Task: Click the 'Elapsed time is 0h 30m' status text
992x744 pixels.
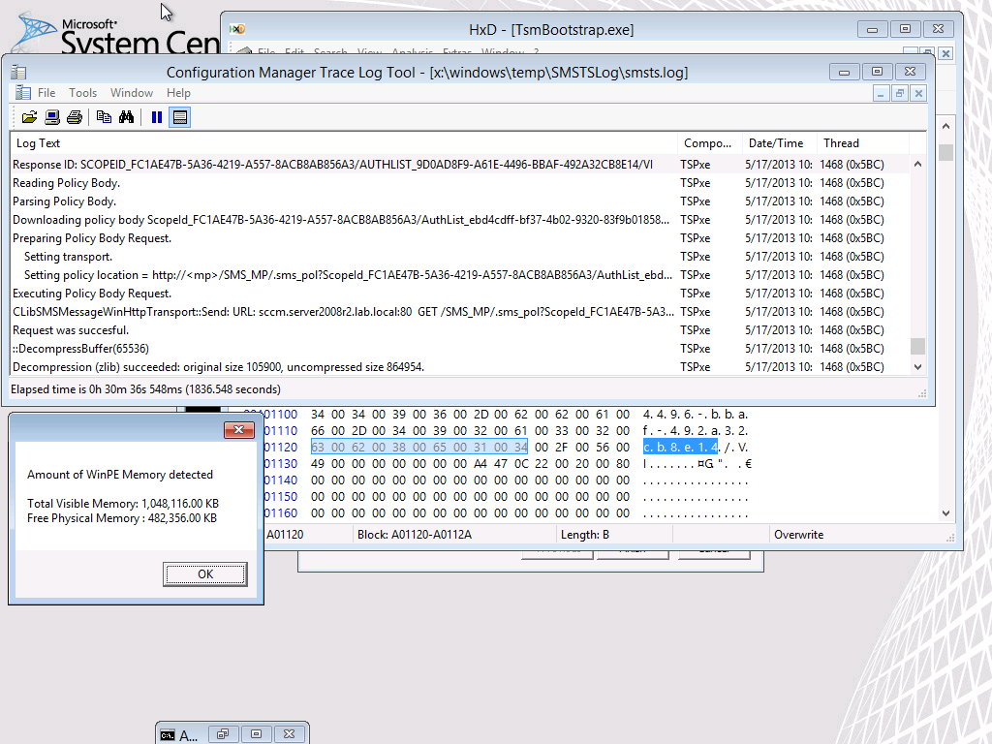Action: tap(145, 389)
